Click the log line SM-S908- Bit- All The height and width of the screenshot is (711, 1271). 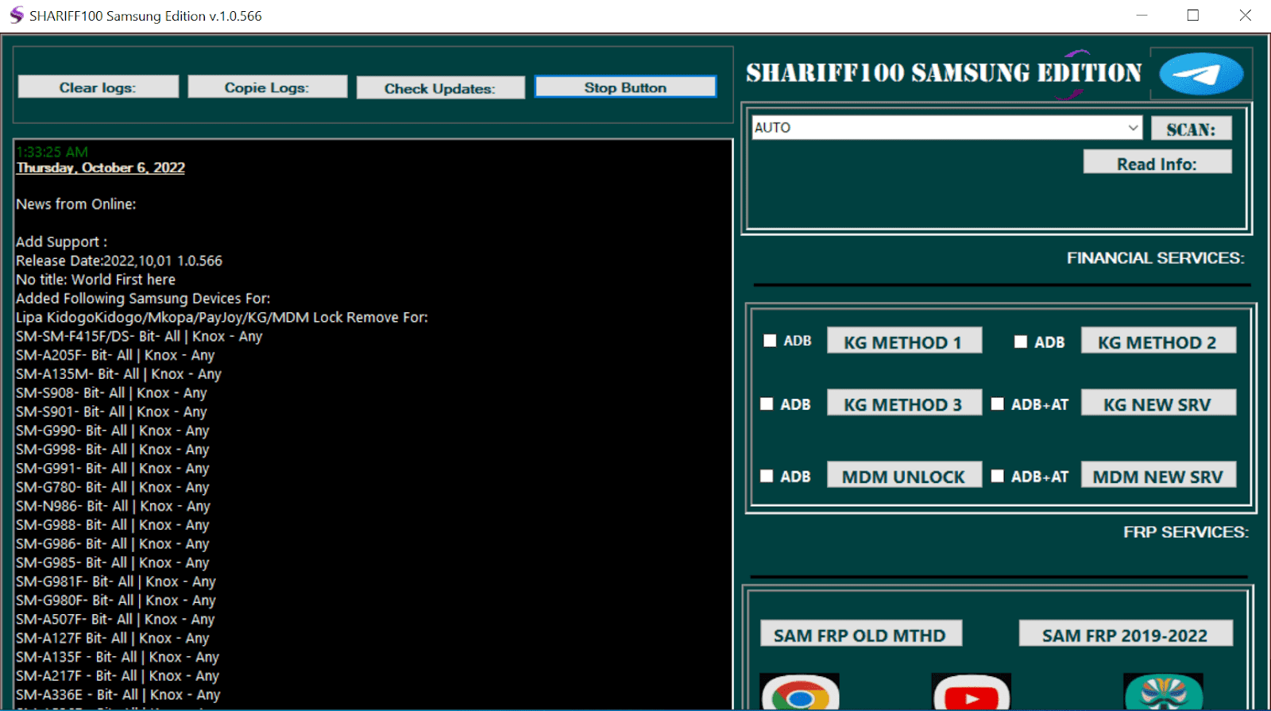click(111, 392)
